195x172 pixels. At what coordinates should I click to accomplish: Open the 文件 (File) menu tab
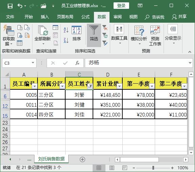tap(10, 17)
